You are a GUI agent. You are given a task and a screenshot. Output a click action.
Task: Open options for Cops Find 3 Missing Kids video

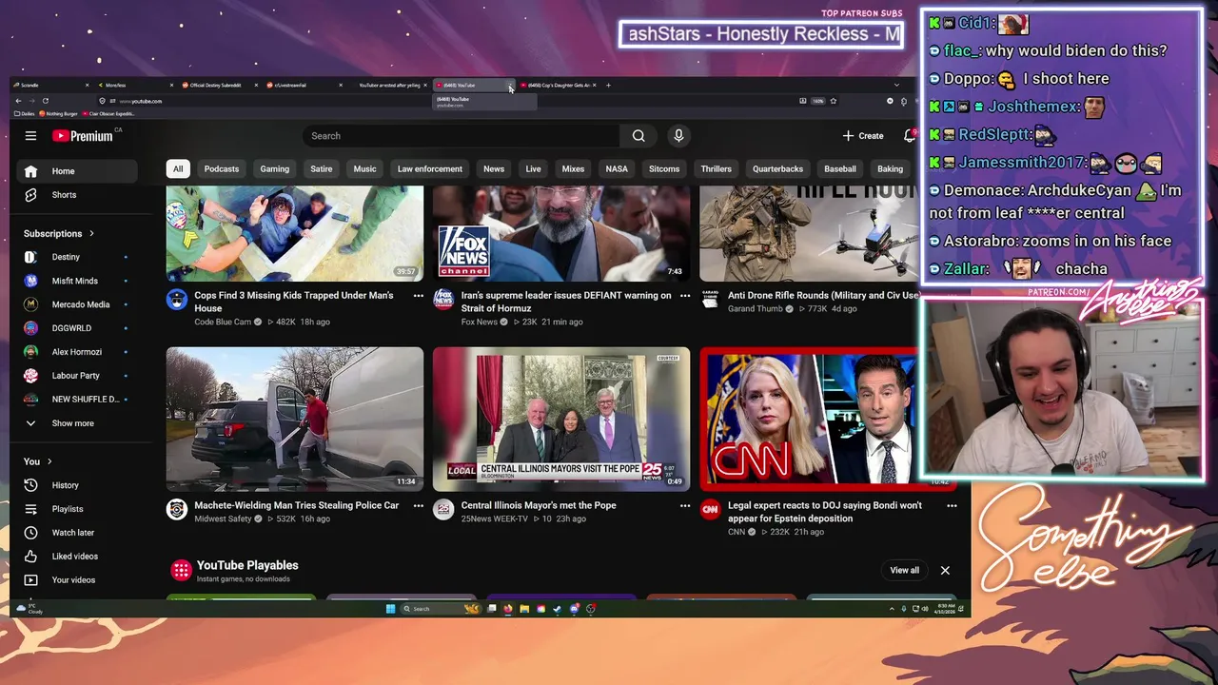(x=418, y=296)
